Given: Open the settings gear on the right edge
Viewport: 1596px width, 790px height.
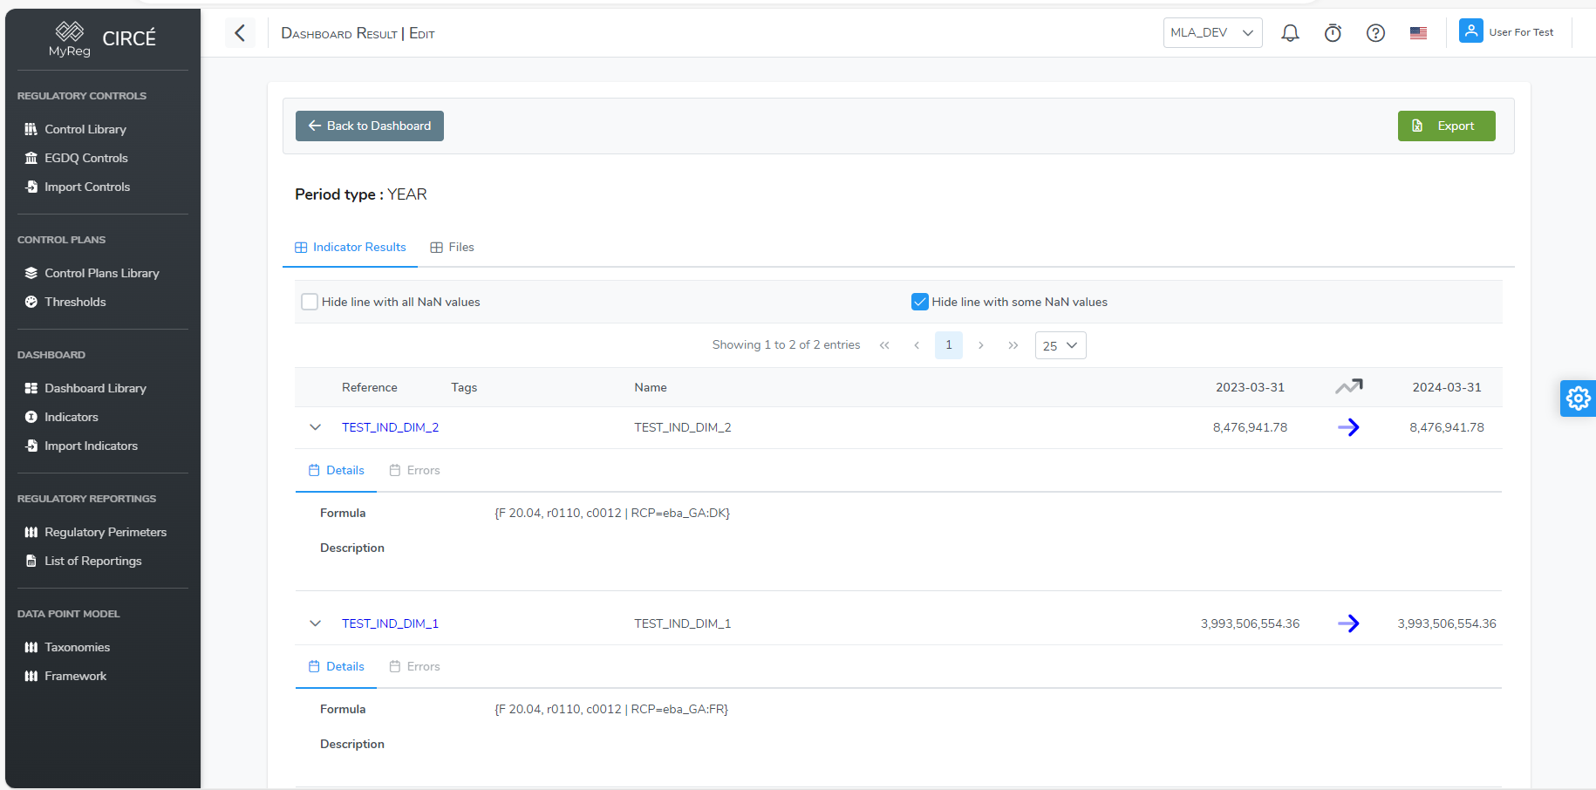Looking at the screenshot, I should [x=1578, y=398].
